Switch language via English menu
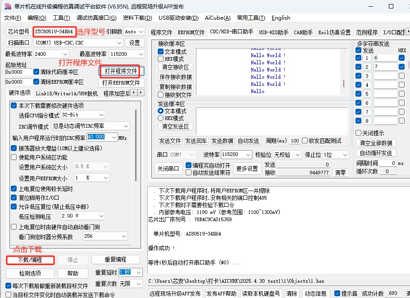 281,18
